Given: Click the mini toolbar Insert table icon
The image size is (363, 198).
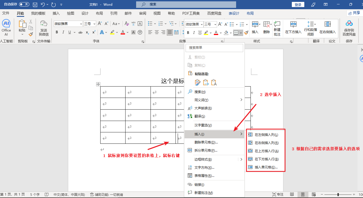Looking at the screenshot, I should pos(255,25).
